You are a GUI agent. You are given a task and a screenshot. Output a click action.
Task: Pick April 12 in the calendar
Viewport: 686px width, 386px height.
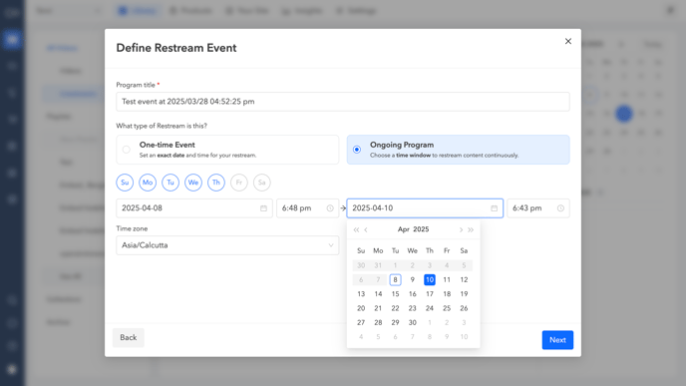[464, 279]
